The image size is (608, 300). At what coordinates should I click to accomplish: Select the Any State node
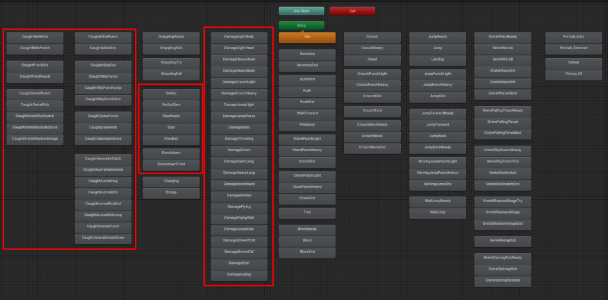pyautogui.click(x=302, y=11)
